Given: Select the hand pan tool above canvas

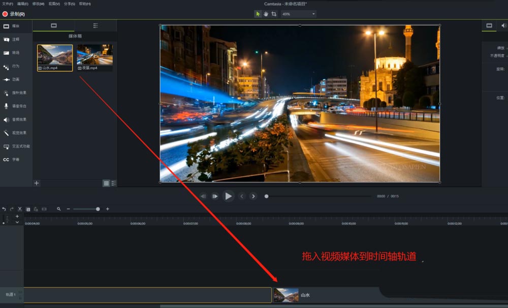Looking at the screenshot, I should (266, 14).
